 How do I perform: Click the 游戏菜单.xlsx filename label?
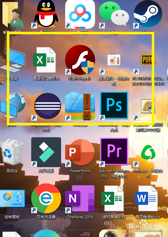tap(114, 217)
